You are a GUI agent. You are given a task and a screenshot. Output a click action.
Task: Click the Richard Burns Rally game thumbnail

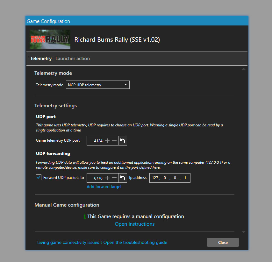(50, 39)
